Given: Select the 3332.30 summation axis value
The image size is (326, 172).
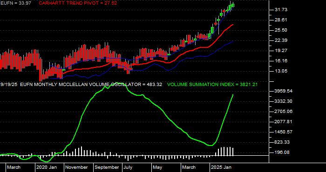Looking at the screenshot, I should tap(284, 101).
